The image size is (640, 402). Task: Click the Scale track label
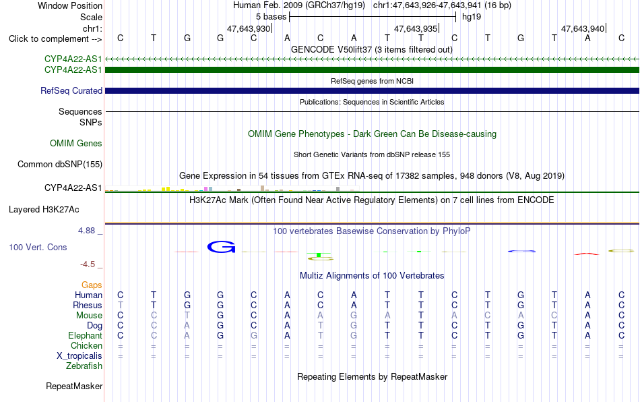tap(91, 17)
